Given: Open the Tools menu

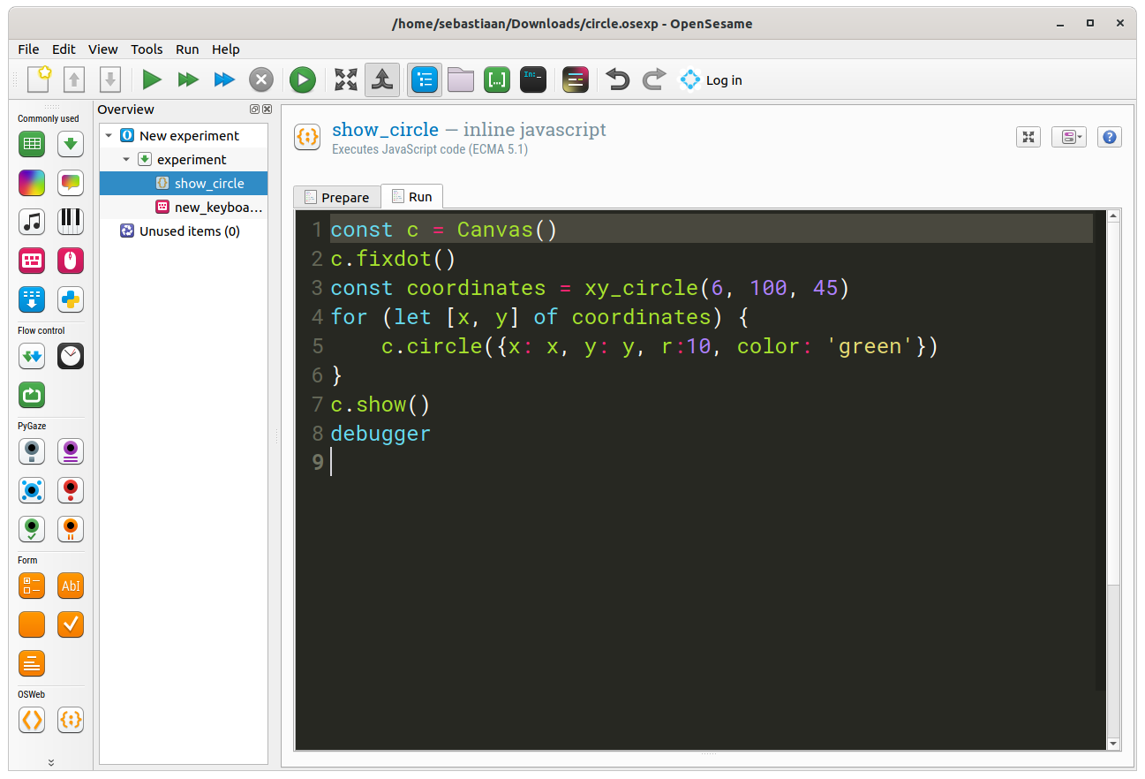Looking at the screenshot, I should pos(147,49).
